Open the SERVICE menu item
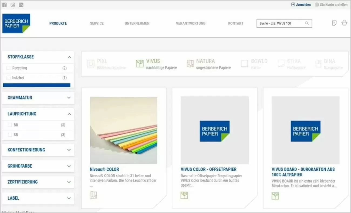This screenshot has width=351, height=213. (x=97, y=23)
